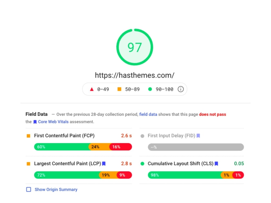This screenshot has height=203, width=271.
Task: Click the 50–89 legend range text
Action: click(132, 89)
